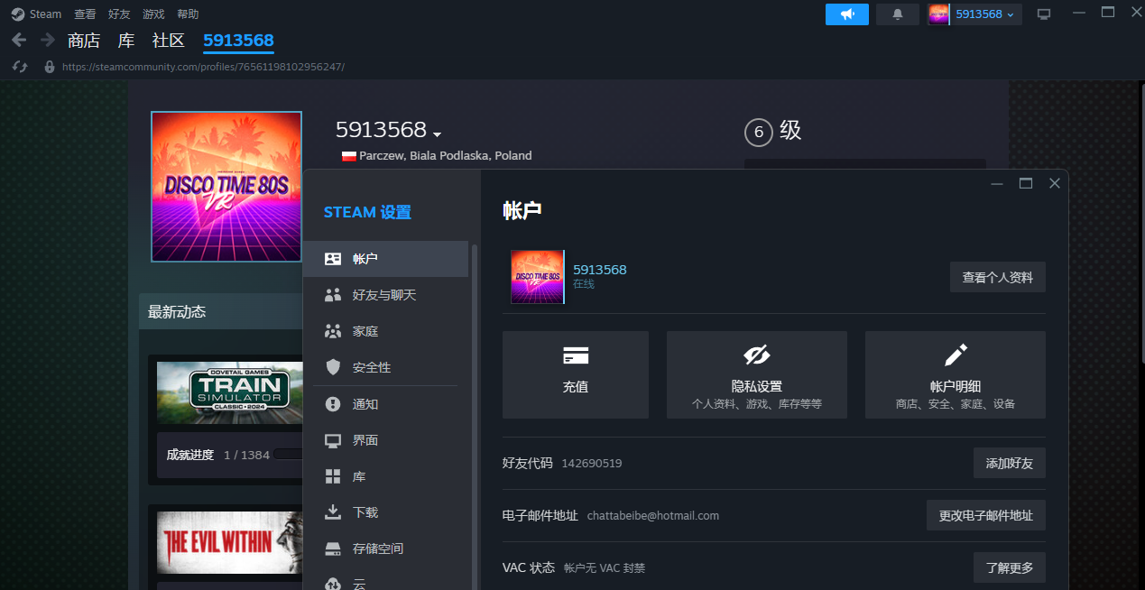Screen dimensions: 1145x590
Task: Click the lock icon beside URL
Action: tap(50, 67)
